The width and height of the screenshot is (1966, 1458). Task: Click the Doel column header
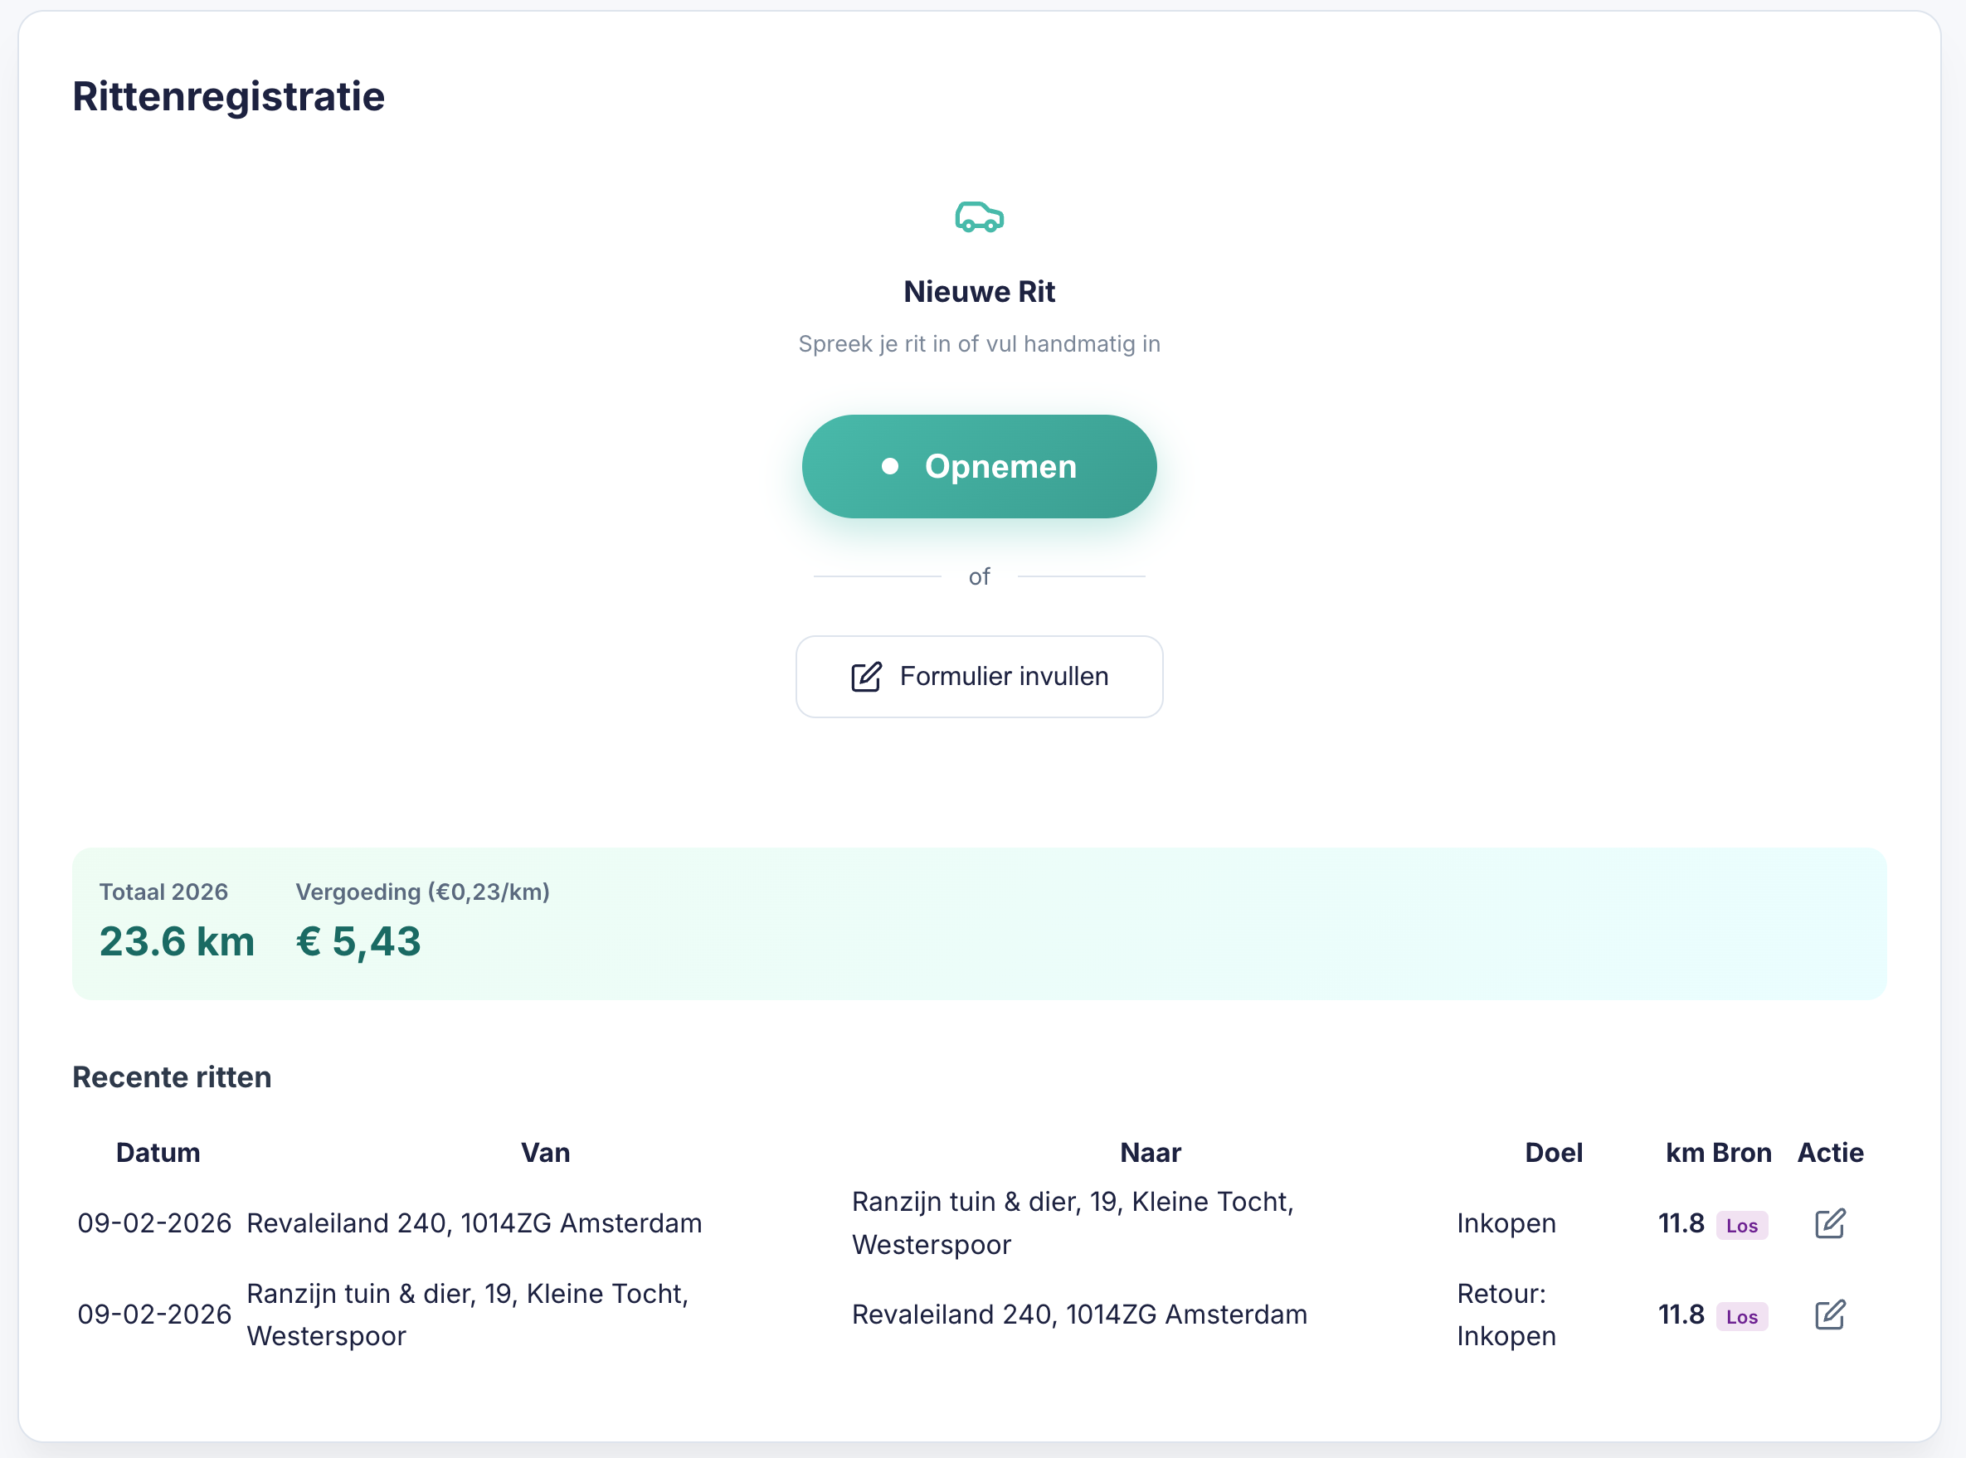(x=1553, y=1153)
